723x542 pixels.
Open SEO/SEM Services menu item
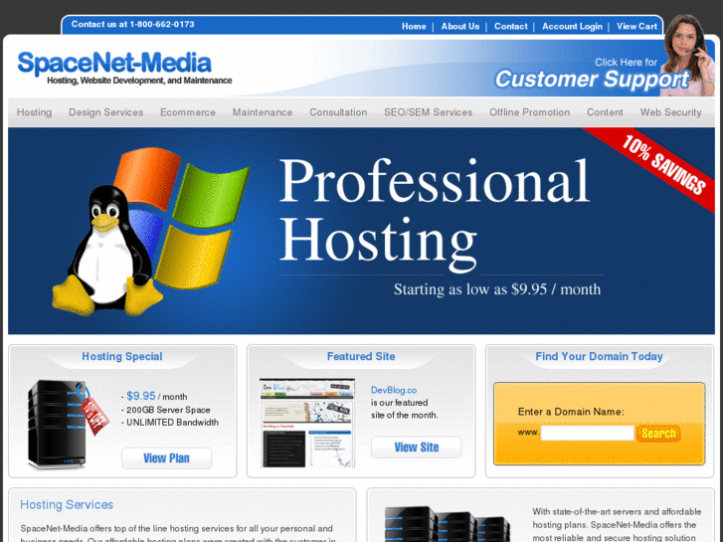[x=428, y=112]
